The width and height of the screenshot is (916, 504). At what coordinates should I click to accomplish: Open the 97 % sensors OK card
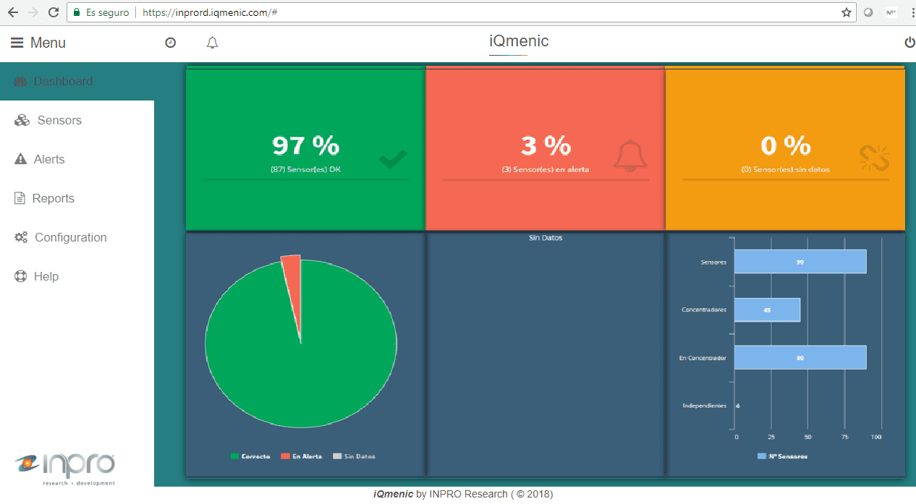click(x=305, y=148)
